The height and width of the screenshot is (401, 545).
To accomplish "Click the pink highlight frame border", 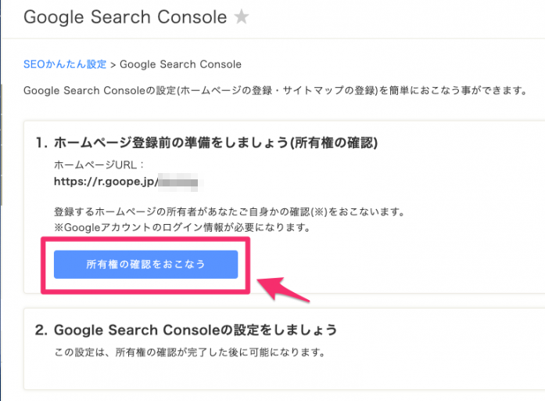I will pyautogui.click(x=145, y=239).
